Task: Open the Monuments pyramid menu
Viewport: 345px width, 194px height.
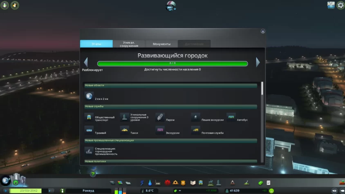Action: [232, 183]
